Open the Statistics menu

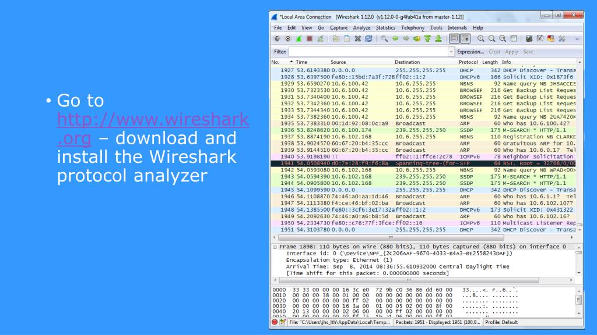[386, 28]
